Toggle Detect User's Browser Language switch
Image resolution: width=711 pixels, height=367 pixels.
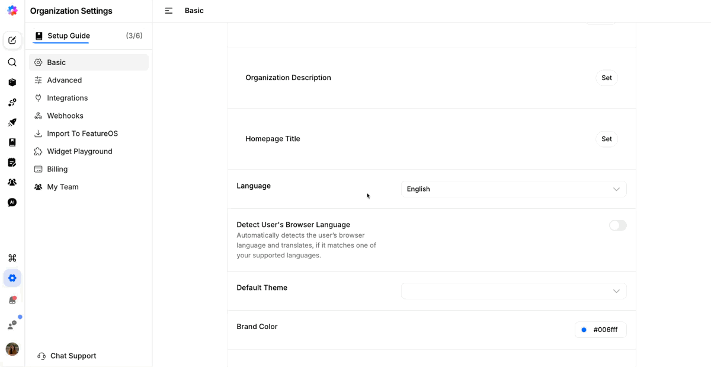pyautogui.click(x=618, y=225)
